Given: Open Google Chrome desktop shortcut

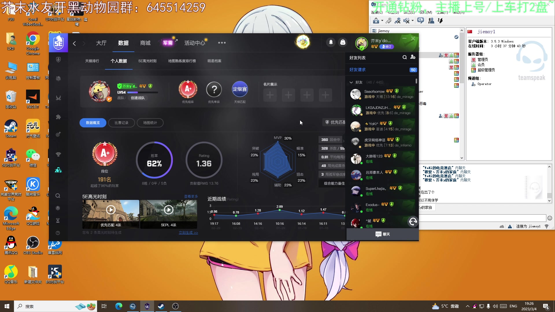Looking at the screenshot, I should point(33,43).
